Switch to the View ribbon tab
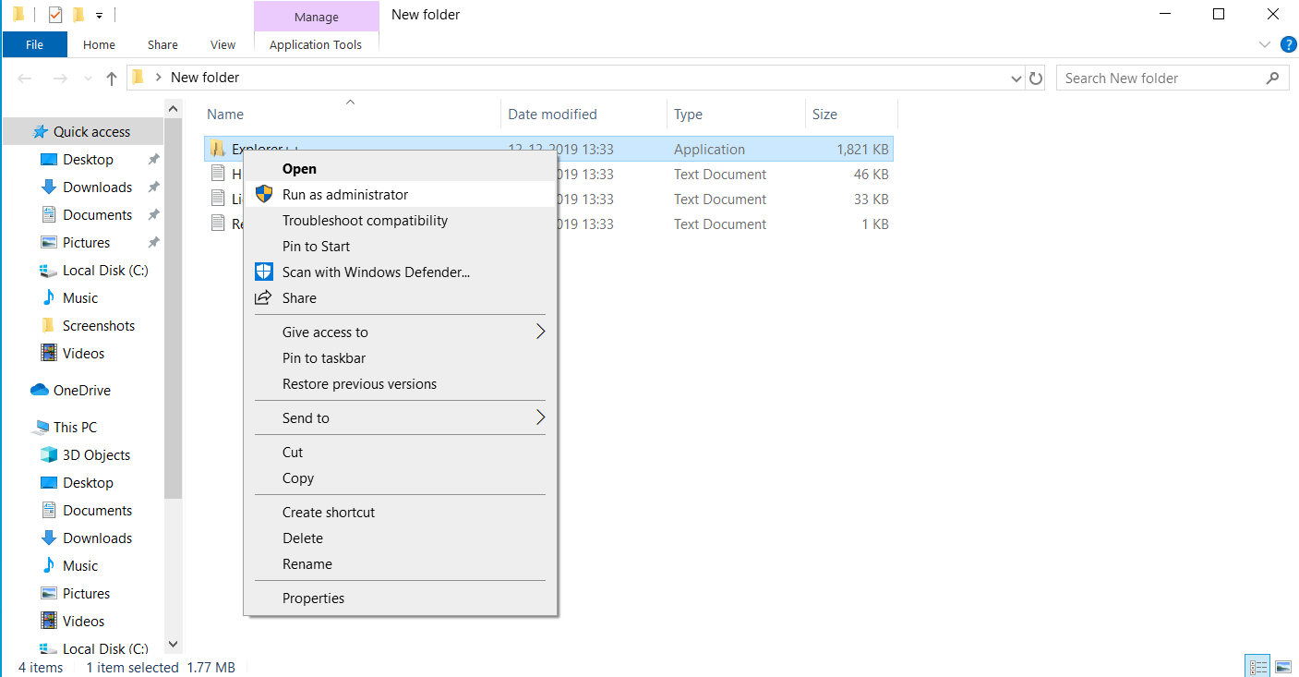Image resolution: width=1299 pixels, height=677 pixels. tap(223, 44)
